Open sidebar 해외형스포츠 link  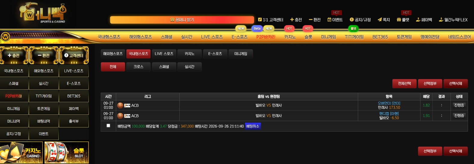click(44, 71)
